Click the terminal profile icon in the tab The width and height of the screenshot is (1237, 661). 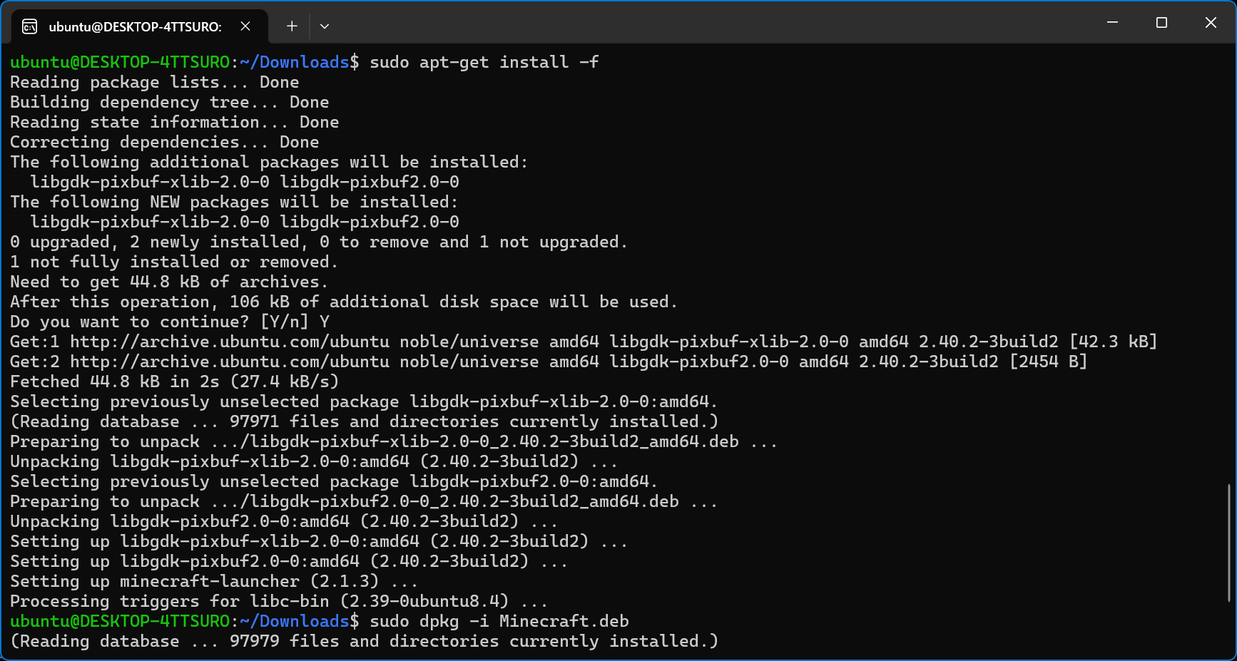[30, 26]
